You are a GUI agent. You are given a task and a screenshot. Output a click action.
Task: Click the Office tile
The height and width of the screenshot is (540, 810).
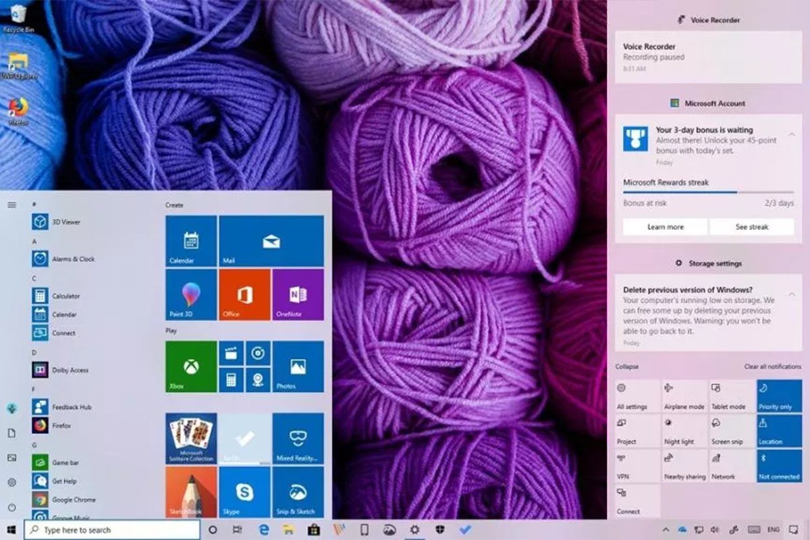pyautogui.click(x=244, y=294)
